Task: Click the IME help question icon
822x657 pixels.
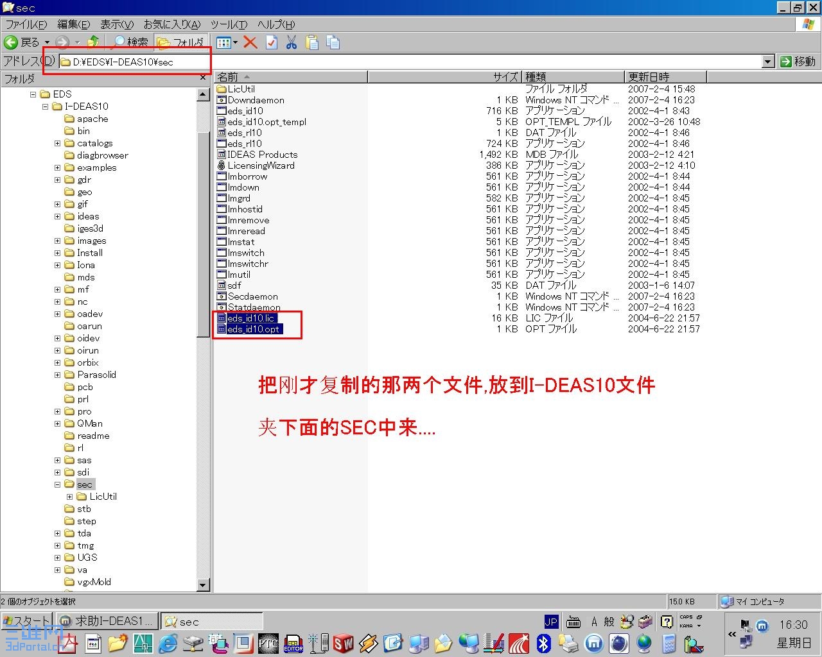Action: pyautogui.click(x=667, y=622)
